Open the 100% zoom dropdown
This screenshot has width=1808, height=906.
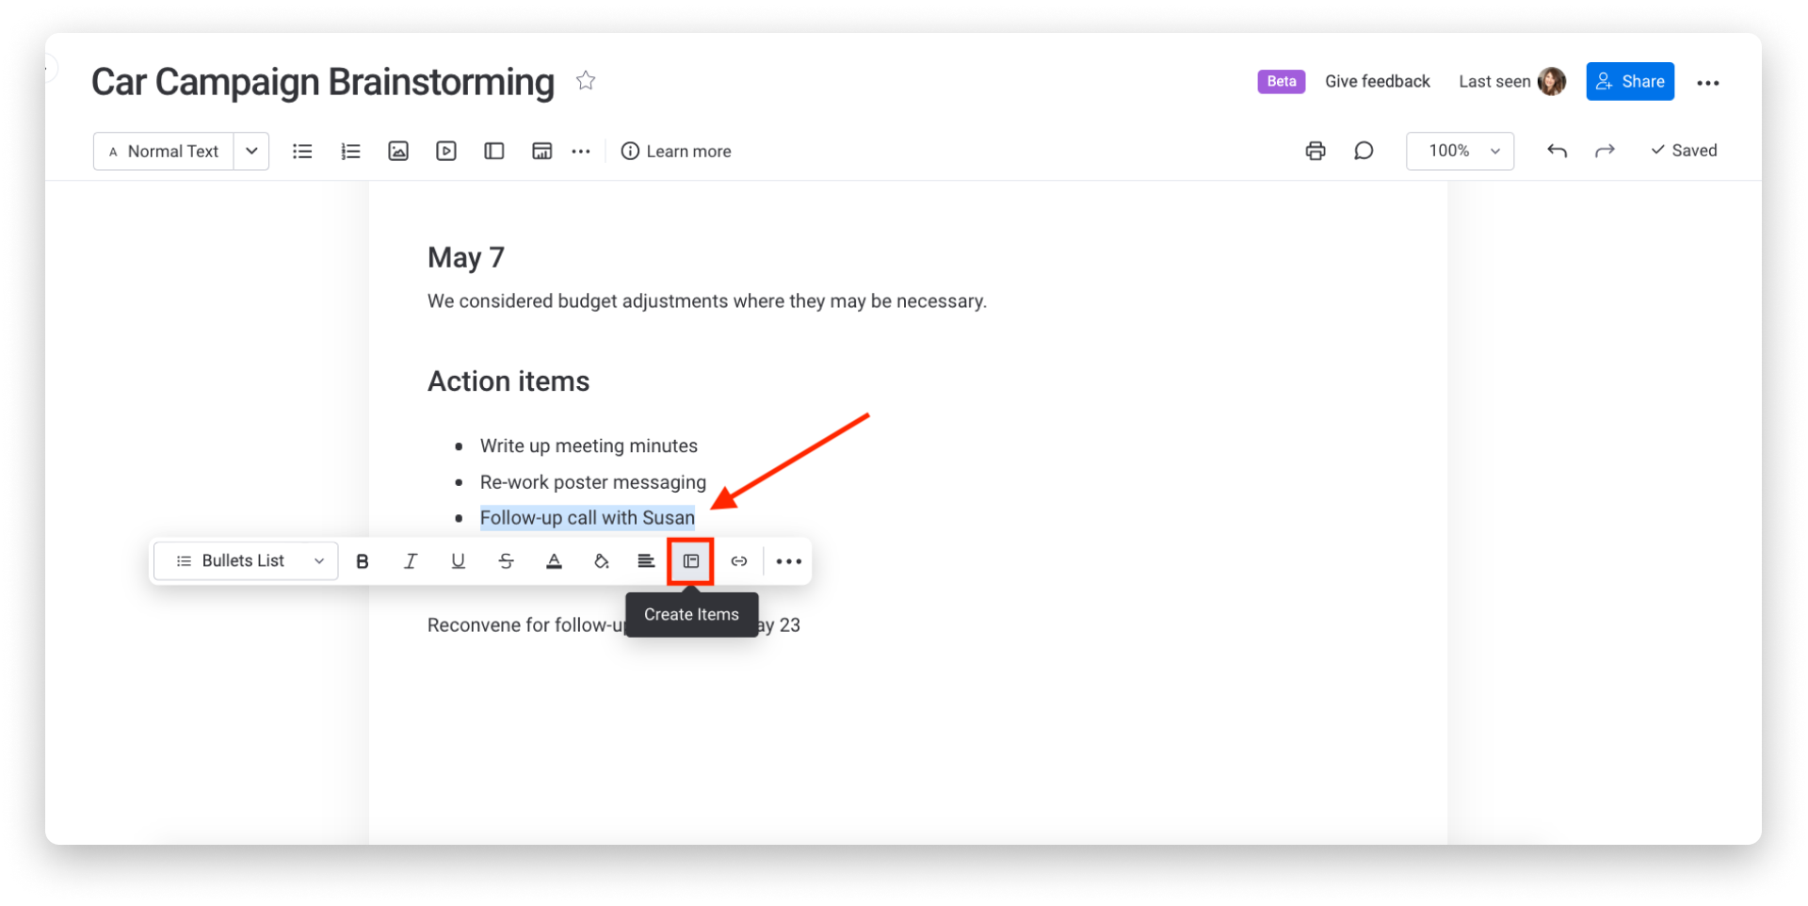1460,151
